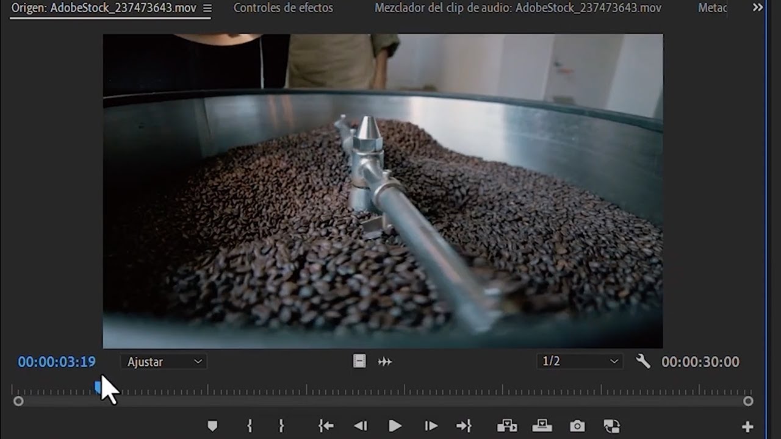Open the wrench settings menu
Screen dimensions: 781x439
pos(643,362)
